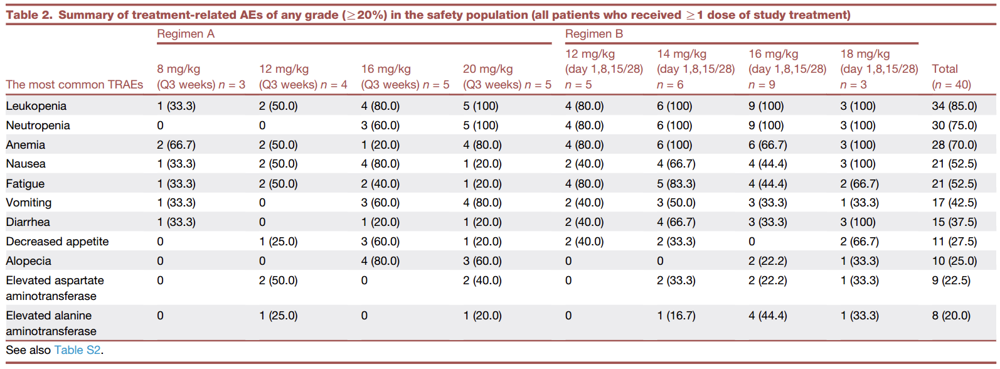Screen dimensions: 1000x369
Task: Click the Anemia row label
Action: tap(26, 145)
